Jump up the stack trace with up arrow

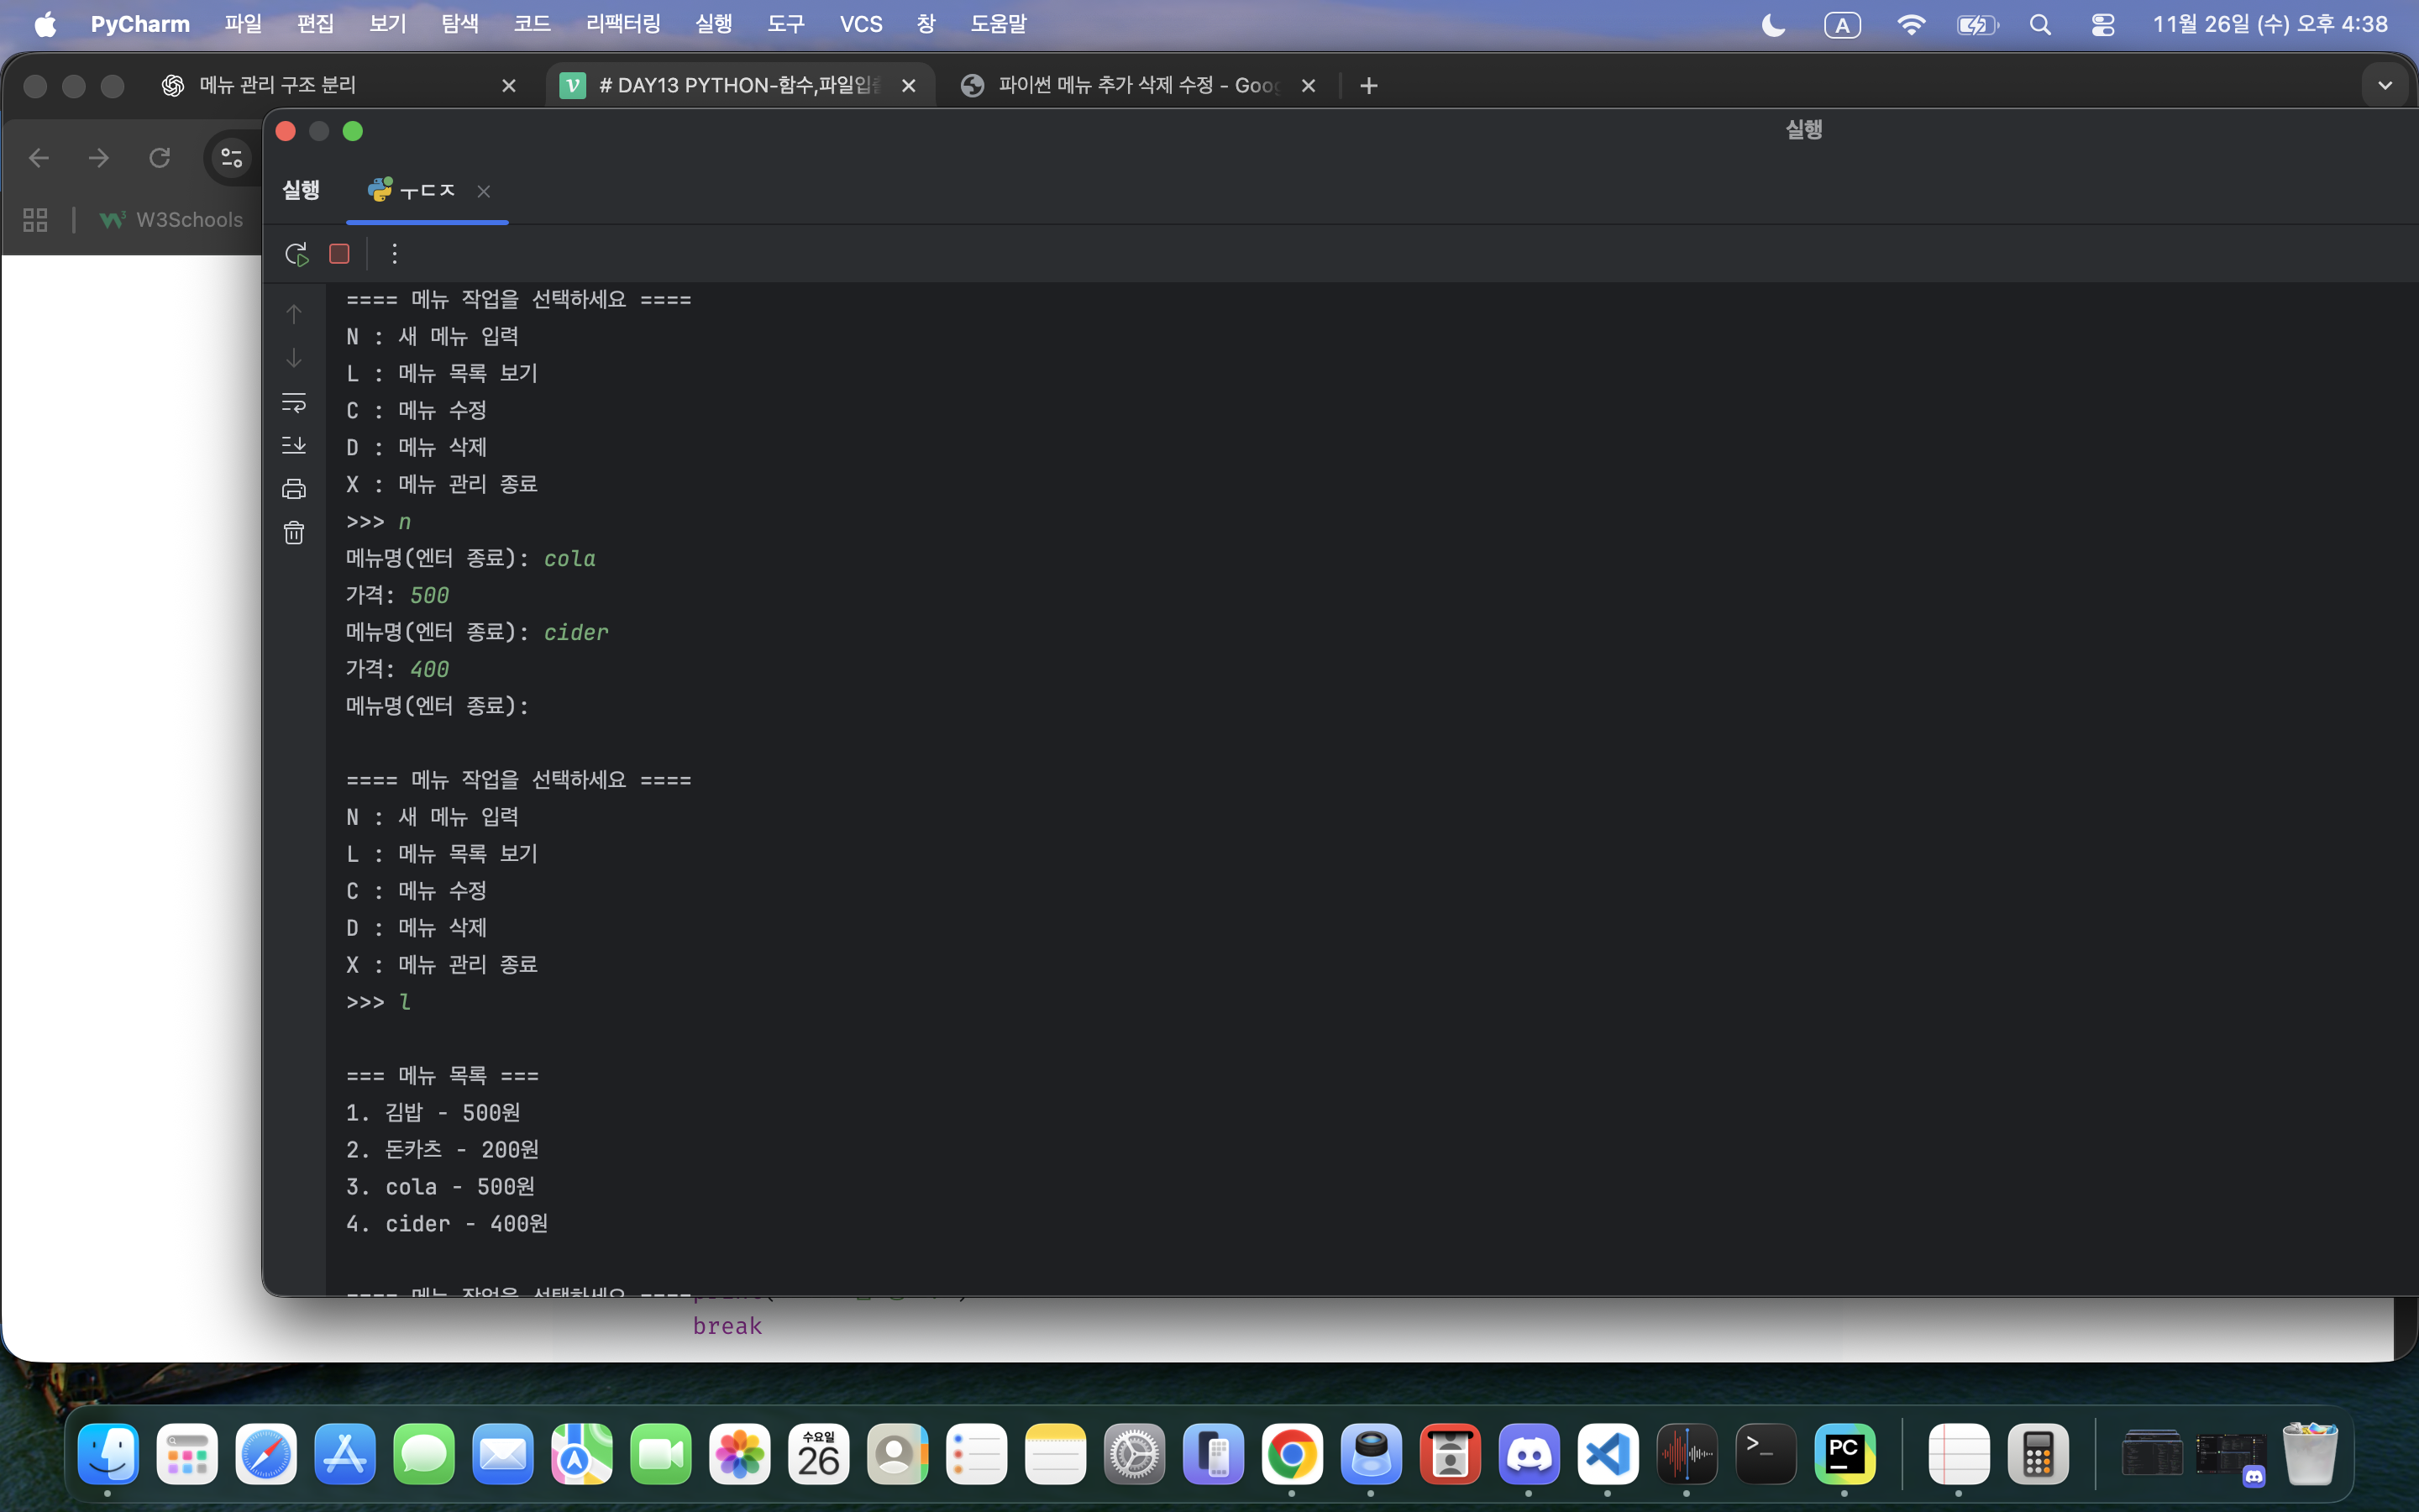294,314
